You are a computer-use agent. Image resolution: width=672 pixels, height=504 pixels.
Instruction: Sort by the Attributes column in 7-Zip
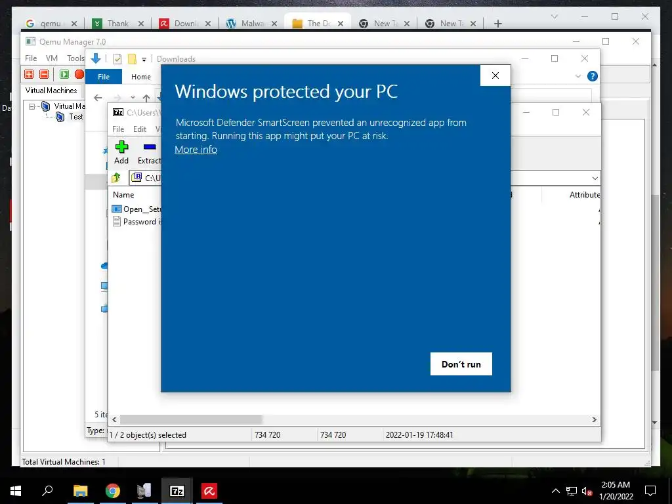[x=585, y=194]
